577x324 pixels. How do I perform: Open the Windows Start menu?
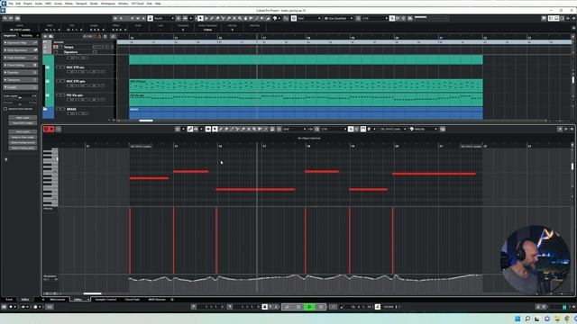coord(517,319)
